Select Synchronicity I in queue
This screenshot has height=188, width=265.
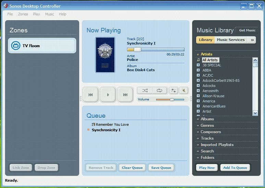[x=106, y=130]
